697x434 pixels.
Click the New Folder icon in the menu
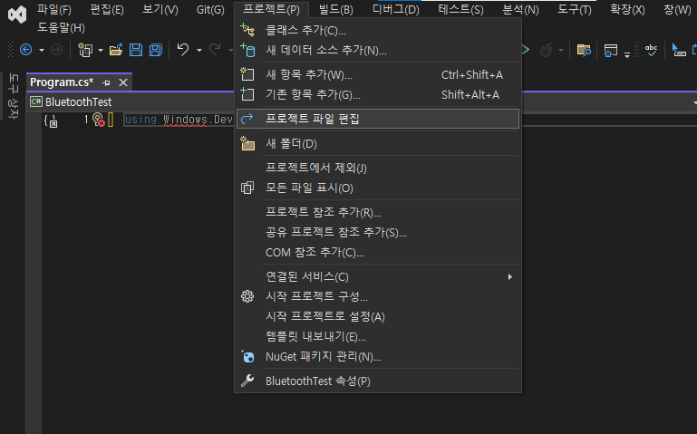pyautogui.click(x=247, y=143)
